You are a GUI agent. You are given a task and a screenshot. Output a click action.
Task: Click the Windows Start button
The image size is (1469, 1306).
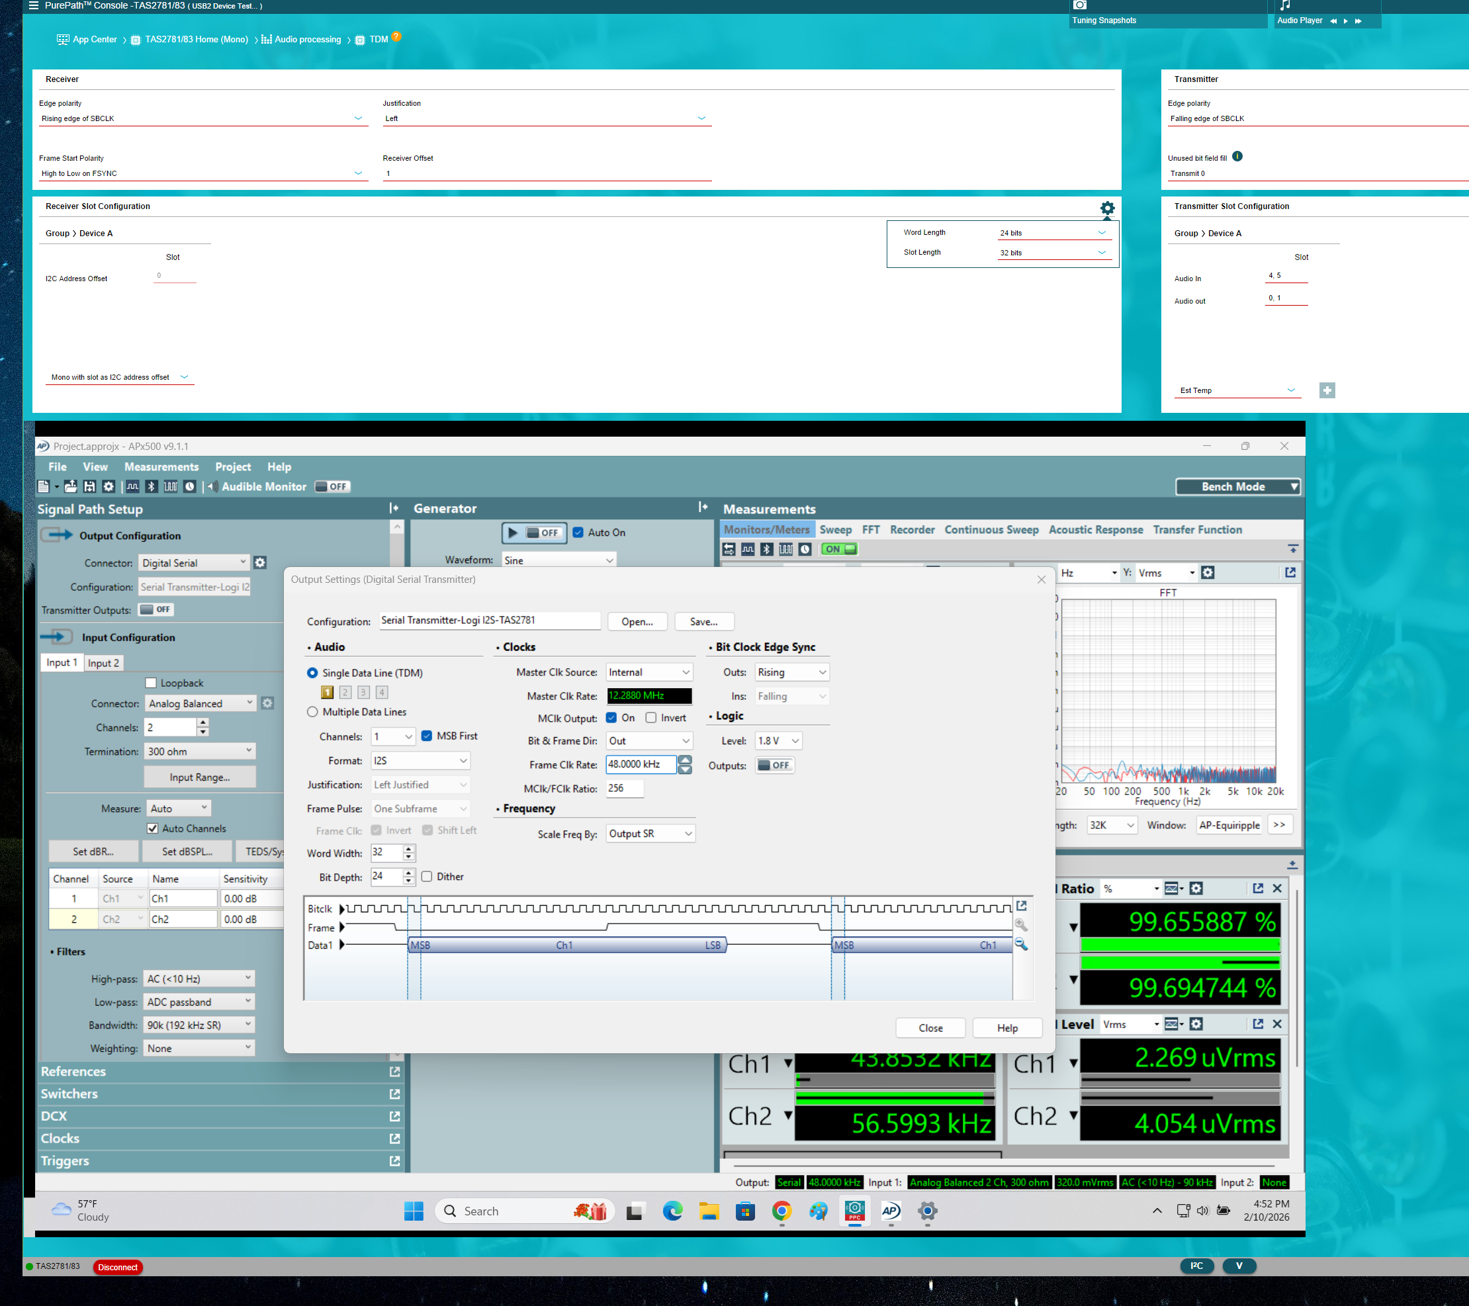coord(414,1211)
